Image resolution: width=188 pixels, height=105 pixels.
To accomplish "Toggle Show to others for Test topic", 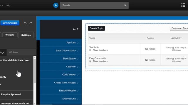I will 90,50.
